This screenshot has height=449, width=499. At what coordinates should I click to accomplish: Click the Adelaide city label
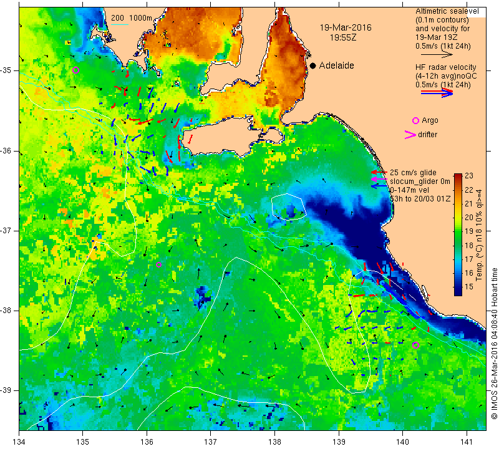coord(336,65)
